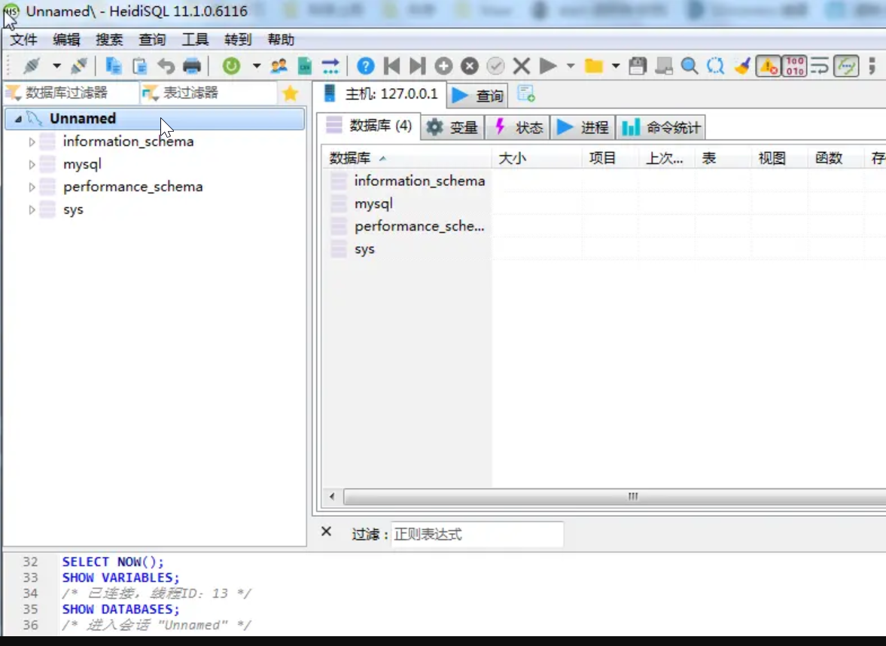Viewport: 886px width, 646px height.
Task: Click the Paste clipboard icon
Action: click(x=139, y=66)
